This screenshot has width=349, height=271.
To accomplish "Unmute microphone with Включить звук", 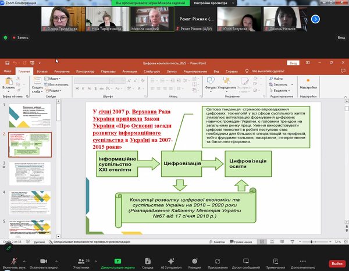I will pyautogui.click(x=13, y=261).
